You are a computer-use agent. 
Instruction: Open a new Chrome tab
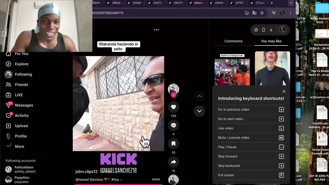(x=272, y=3)
